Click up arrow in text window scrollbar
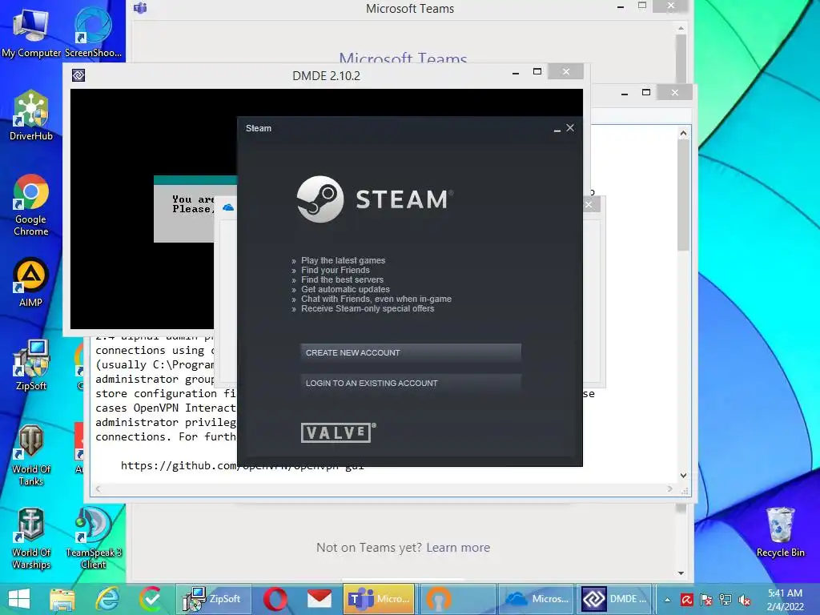The image size is (820, 615). click(x=684, y=134)
